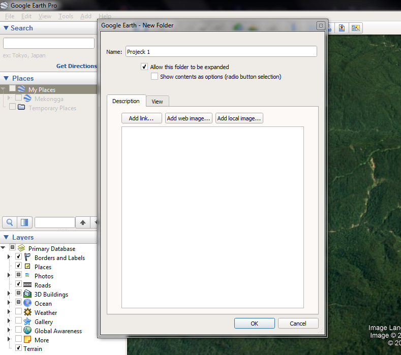Toggle the Temporary Places checkbox
401x355 pixels.
tap(12, 106)
